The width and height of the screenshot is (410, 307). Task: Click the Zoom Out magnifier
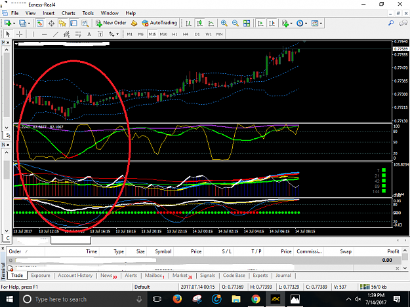(236, 23)
